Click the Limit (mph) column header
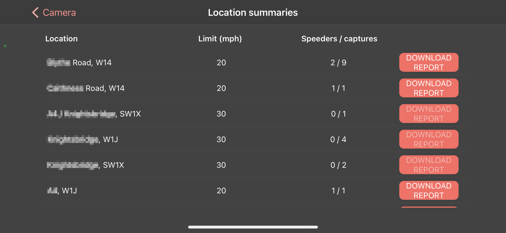Viewport: 506px width, 233px height. [220, 39]
